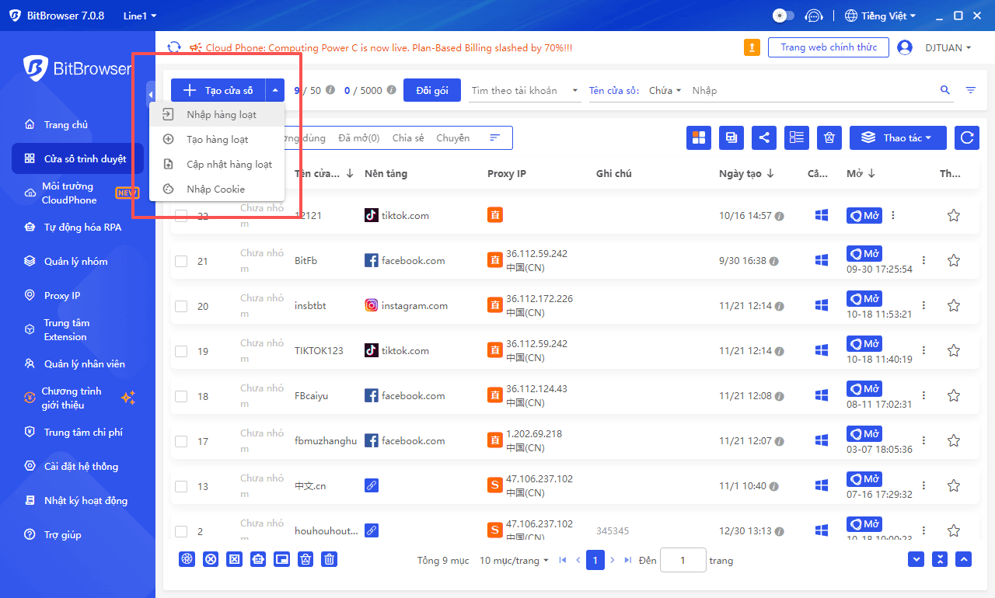Expand the Thao tác dropdown

tap(898, 137)
